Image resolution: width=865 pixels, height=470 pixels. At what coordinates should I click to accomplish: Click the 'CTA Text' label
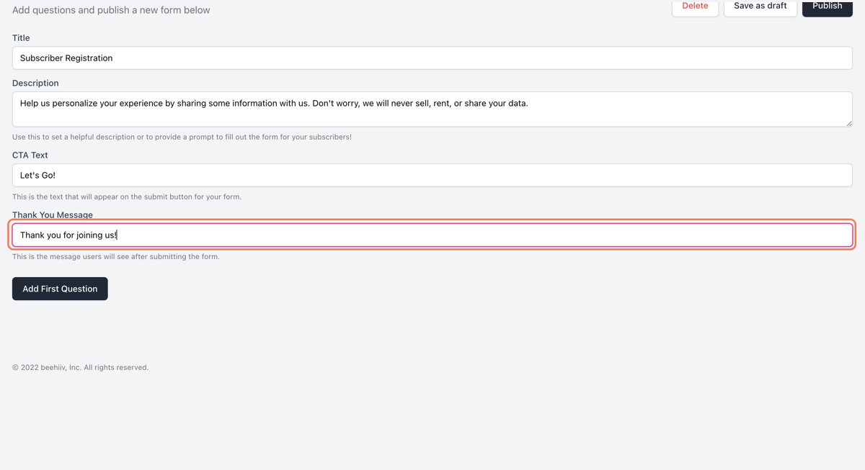(30, 155)
